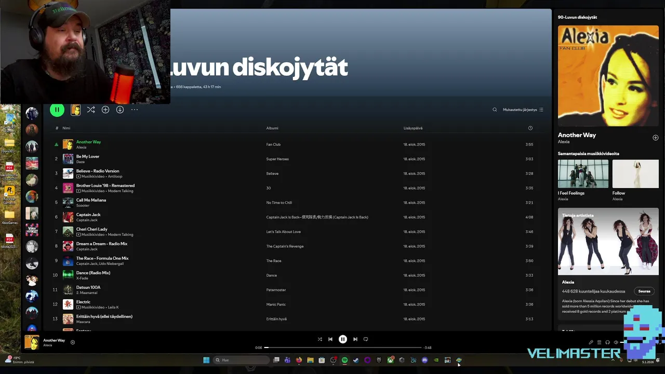
Task: Open Spotify from the taskbar
Action: click(344, 360)
